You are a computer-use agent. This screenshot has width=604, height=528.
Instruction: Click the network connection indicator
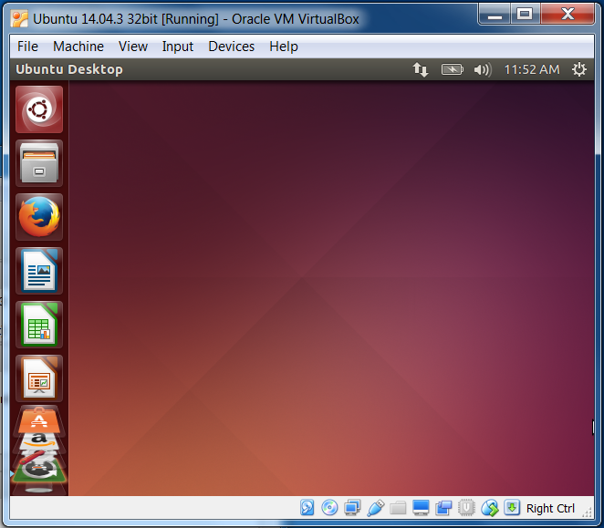pyautogui.click(x=421, y=69)
